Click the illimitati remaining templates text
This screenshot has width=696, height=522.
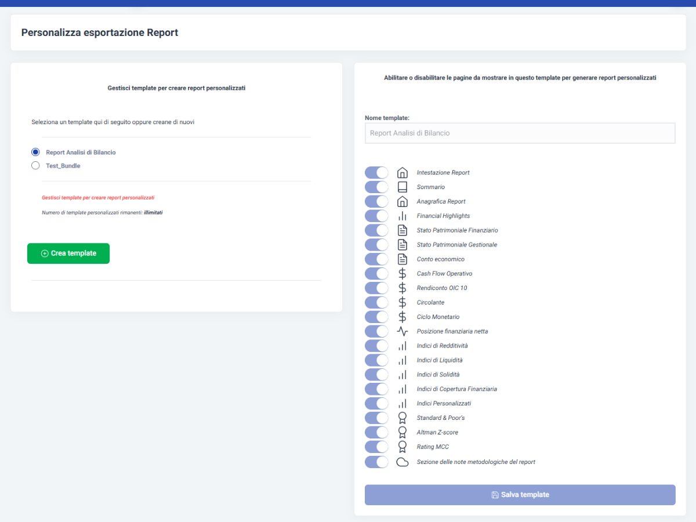(x=153, y=213)
